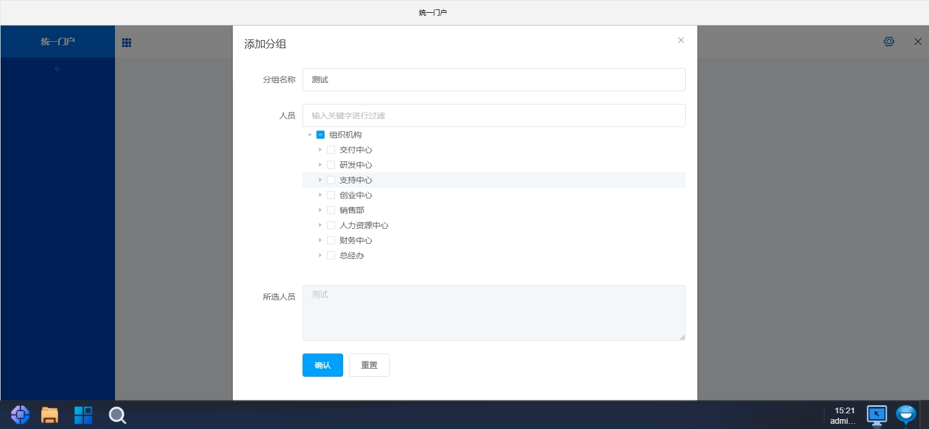929x429 pixels.
Task: Select the 总经办 tree label
Action: 352,255
